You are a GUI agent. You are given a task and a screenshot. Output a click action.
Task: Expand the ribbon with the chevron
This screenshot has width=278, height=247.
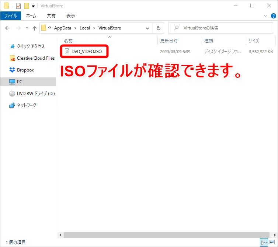[x=265, y=16]
